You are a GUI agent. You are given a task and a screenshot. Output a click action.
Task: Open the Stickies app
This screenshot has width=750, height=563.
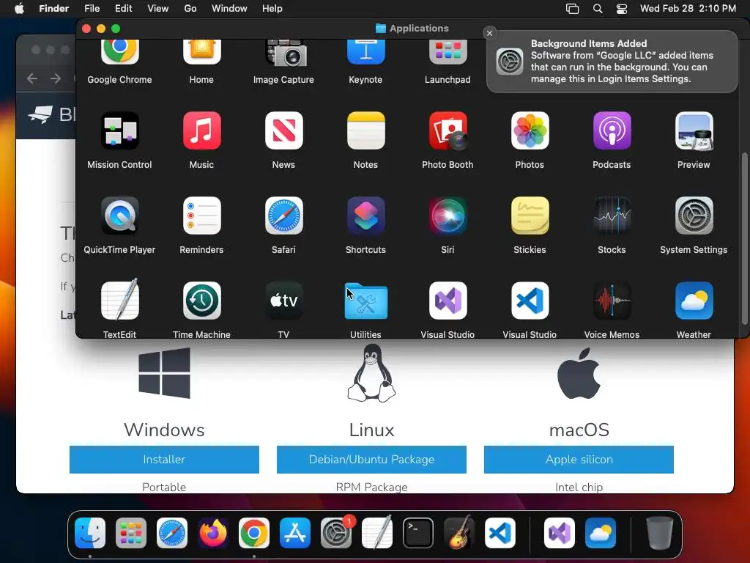pos(530,216)
